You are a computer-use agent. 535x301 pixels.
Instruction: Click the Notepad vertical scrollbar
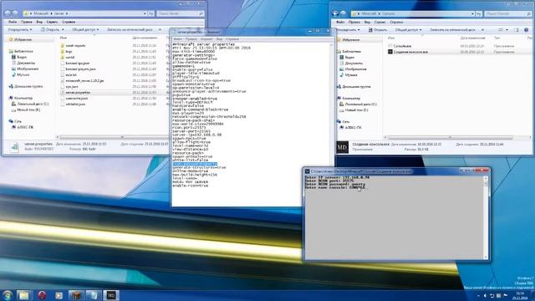331,124
